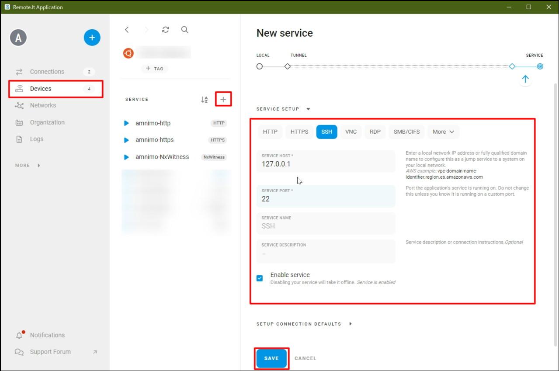Click the TUNNEL diamond node
This screenshot has height=371, width=559.
point(288,66)
